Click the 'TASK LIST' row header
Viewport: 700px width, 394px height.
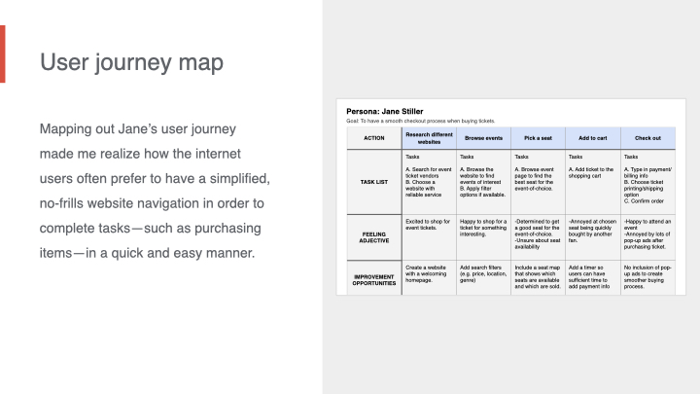373,181
